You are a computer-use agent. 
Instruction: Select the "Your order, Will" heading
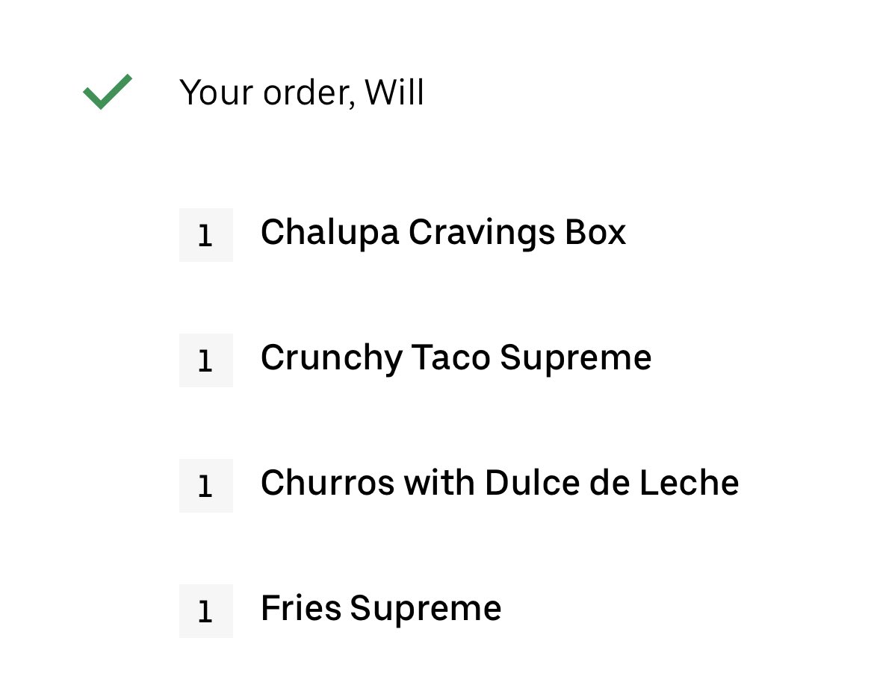point(302,93)
